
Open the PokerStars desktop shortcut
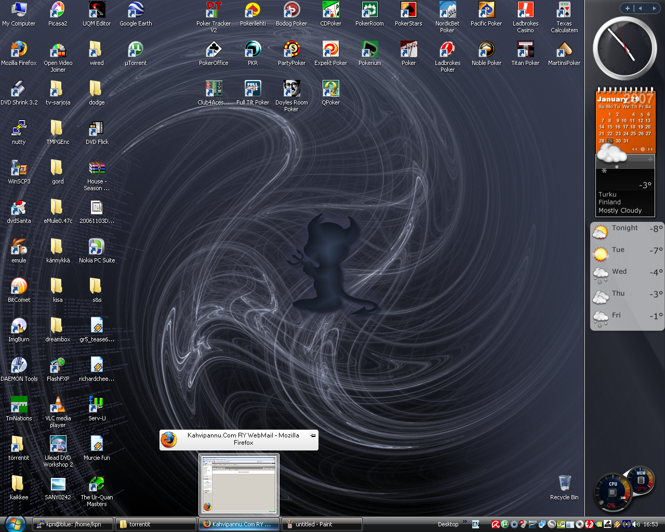tap(408, 10)
